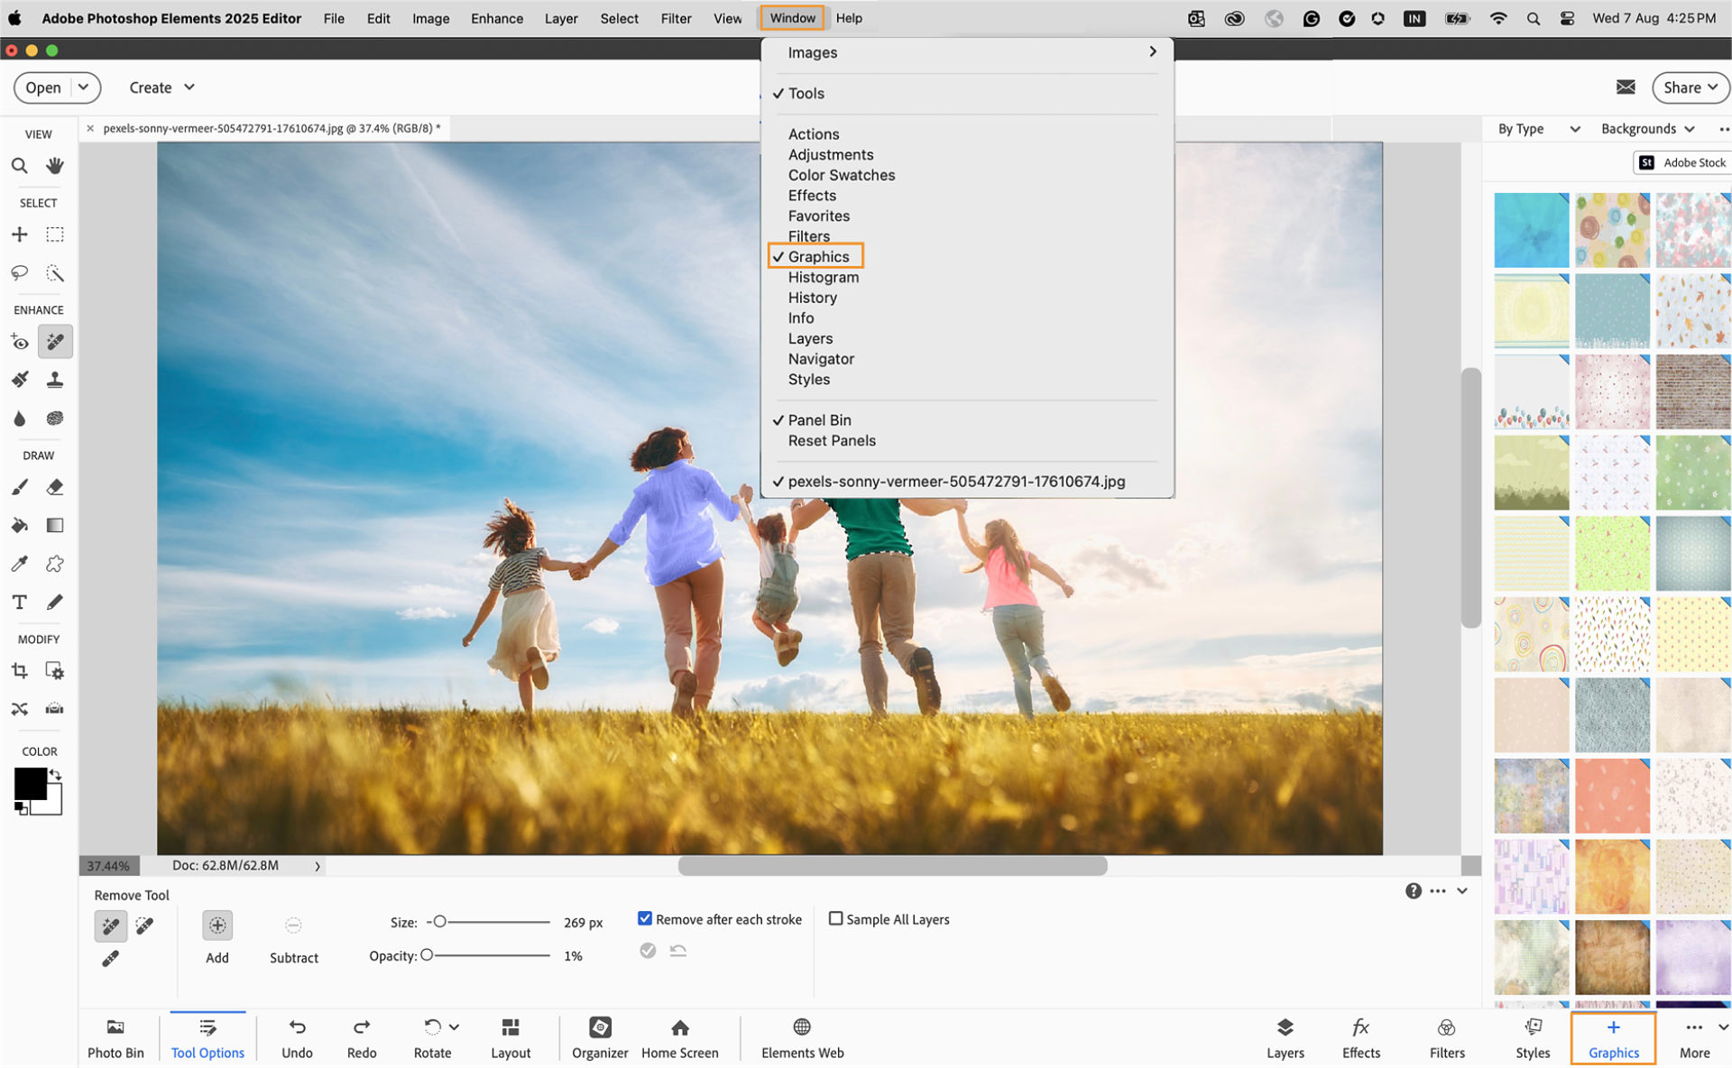Select the Horizontal Type tool

(19, 602)
